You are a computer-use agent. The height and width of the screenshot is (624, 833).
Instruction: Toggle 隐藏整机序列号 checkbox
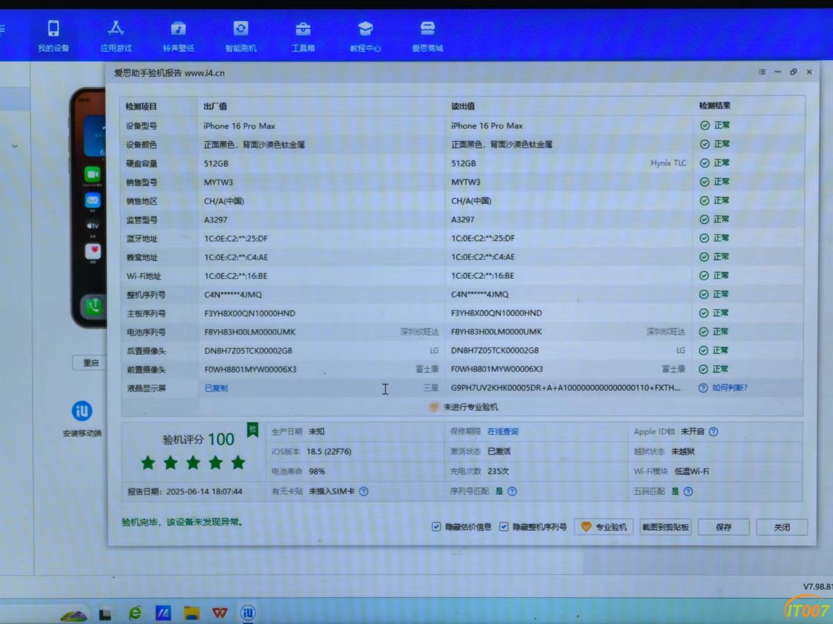504,526
